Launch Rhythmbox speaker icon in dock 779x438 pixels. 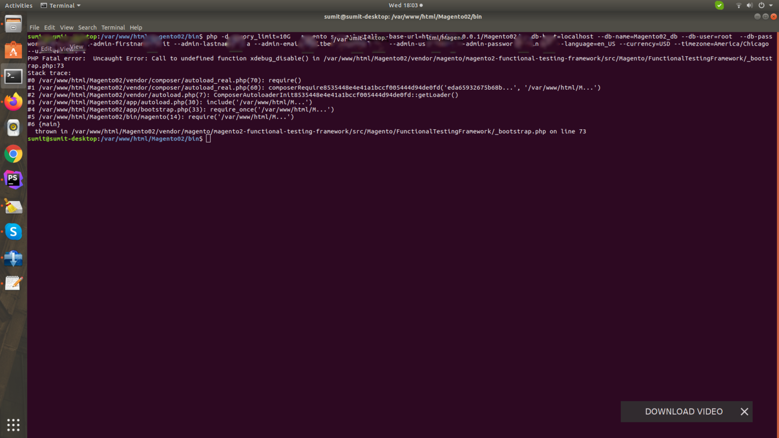[13, 128]
